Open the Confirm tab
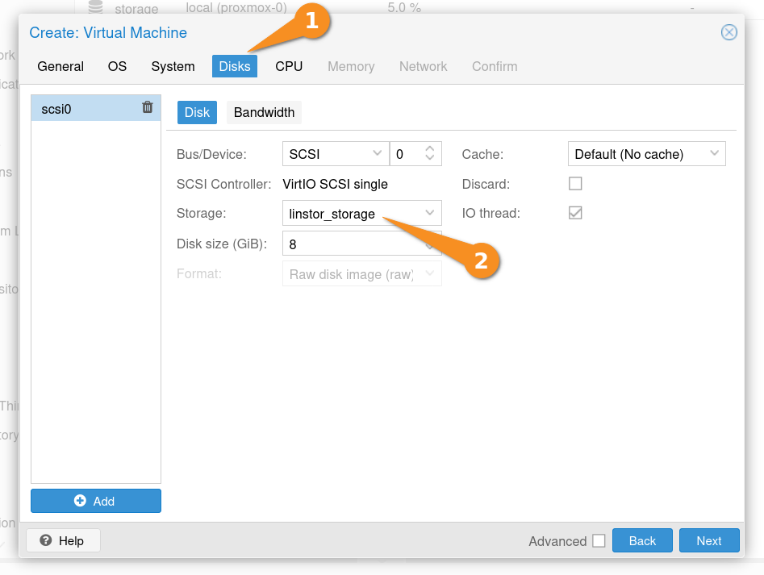This screenshot has height=575, width=764. point(495,66)
